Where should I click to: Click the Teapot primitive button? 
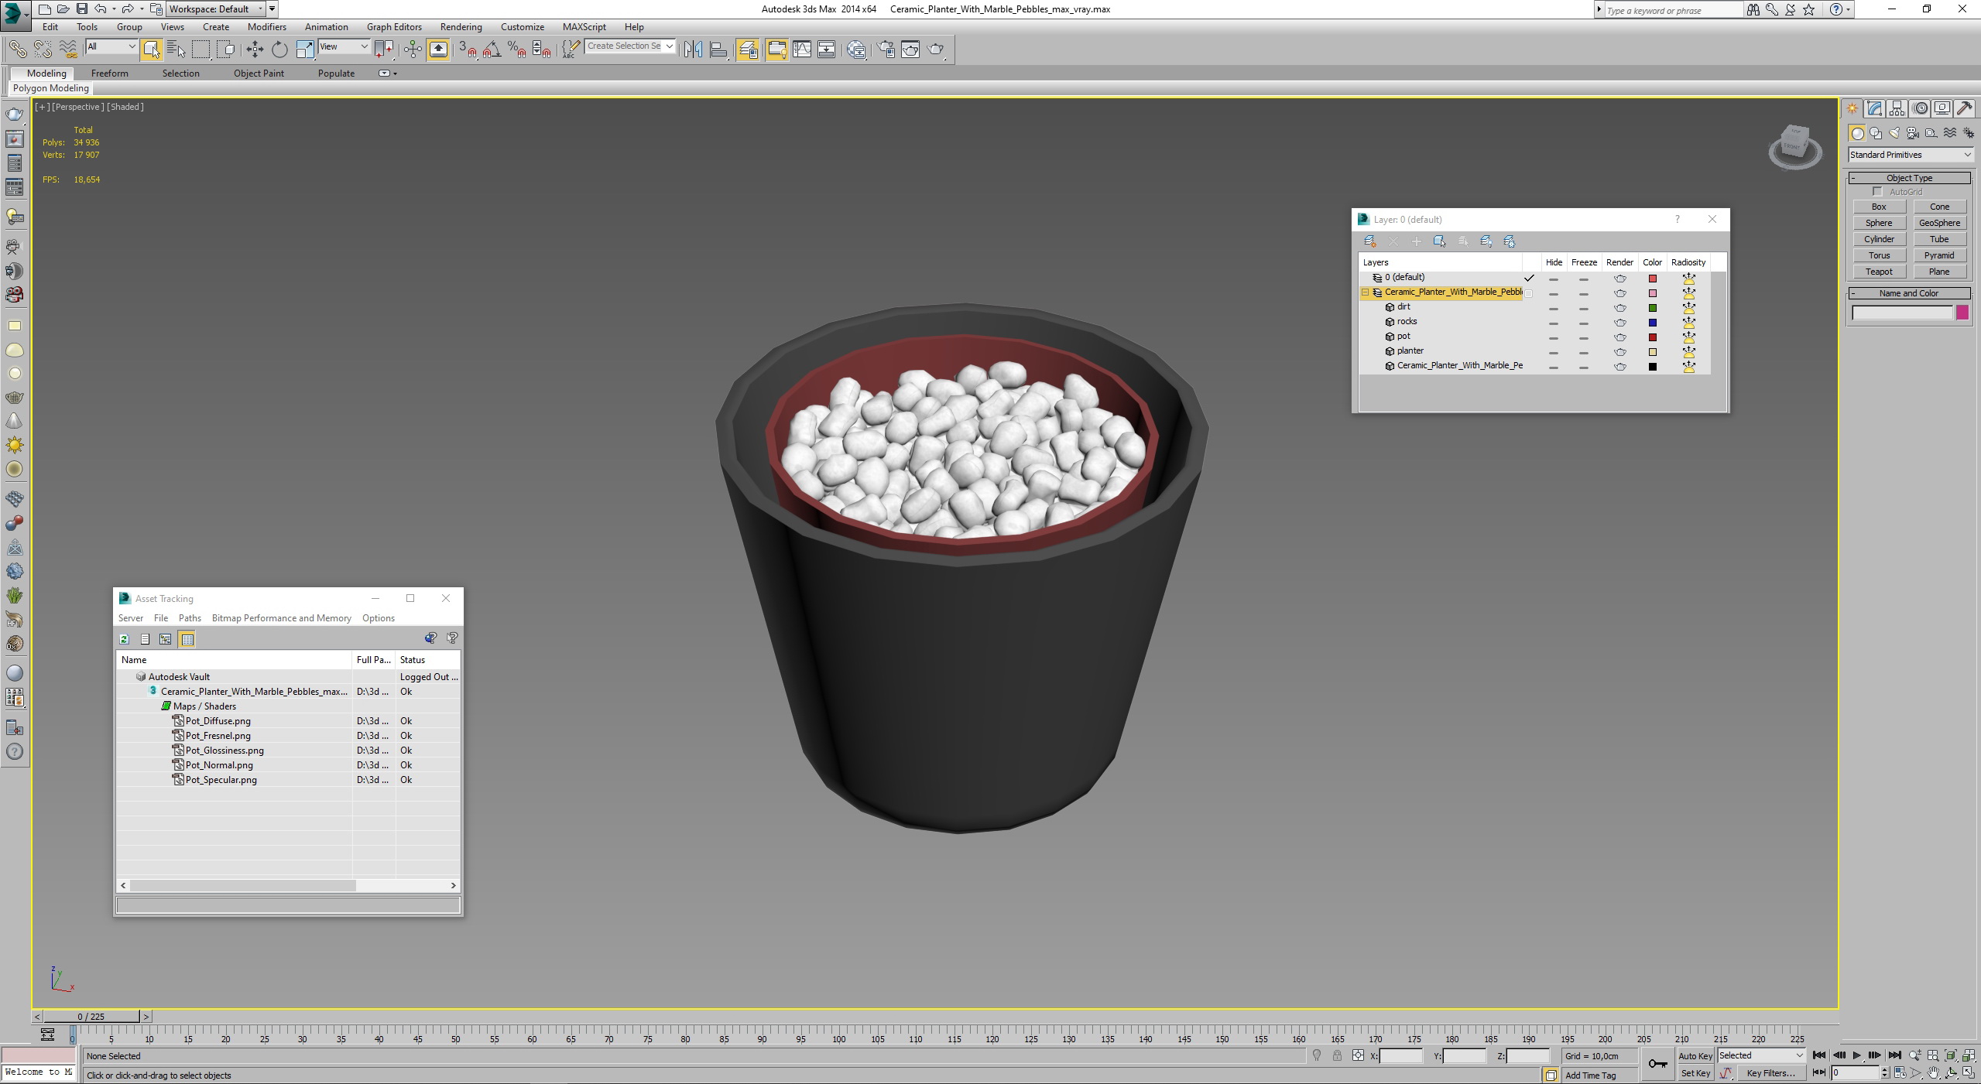click(x=1879, y=272)
